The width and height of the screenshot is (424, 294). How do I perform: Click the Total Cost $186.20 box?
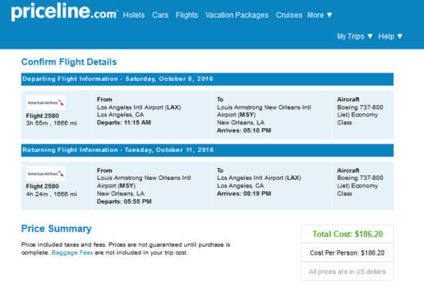[348, 234]
